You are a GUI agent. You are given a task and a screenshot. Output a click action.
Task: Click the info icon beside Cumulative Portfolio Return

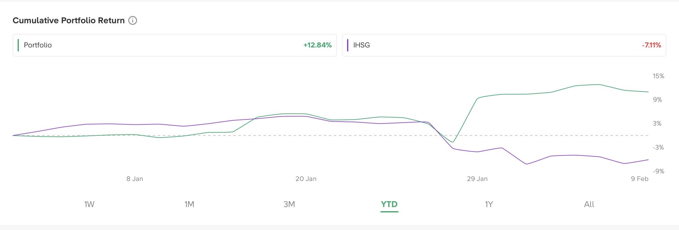tap(133, 21)
